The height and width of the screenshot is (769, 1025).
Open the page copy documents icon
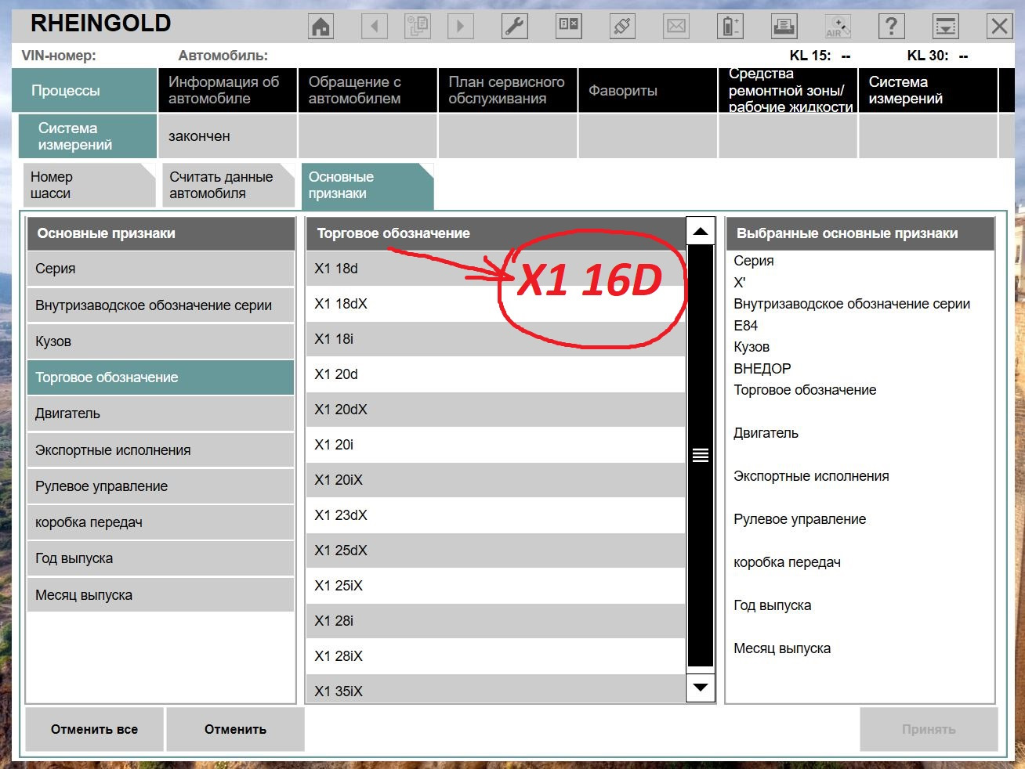pos(417,27)
